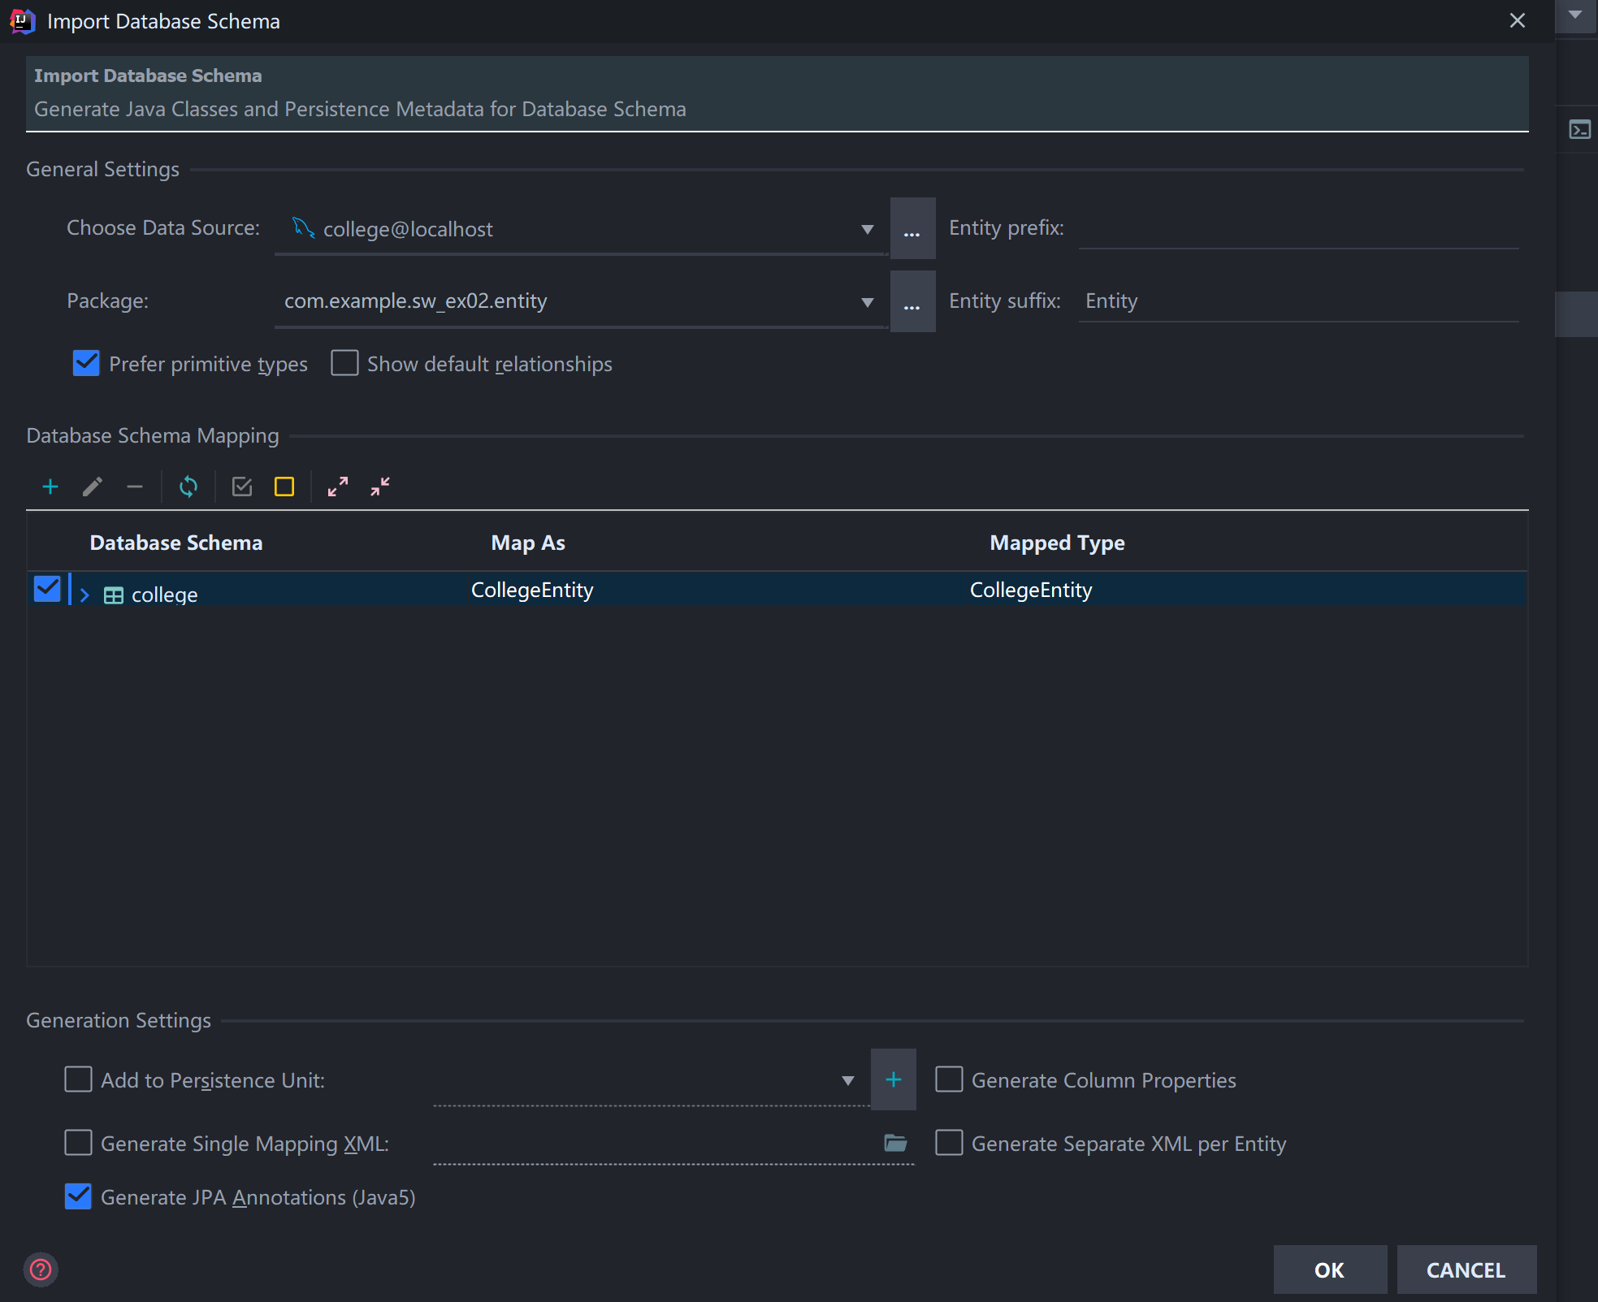
Task: Click the college table icon
Action: 114,595
